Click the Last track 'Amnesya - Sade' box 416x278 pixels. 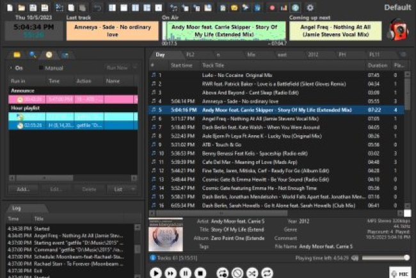click(113, 31)
